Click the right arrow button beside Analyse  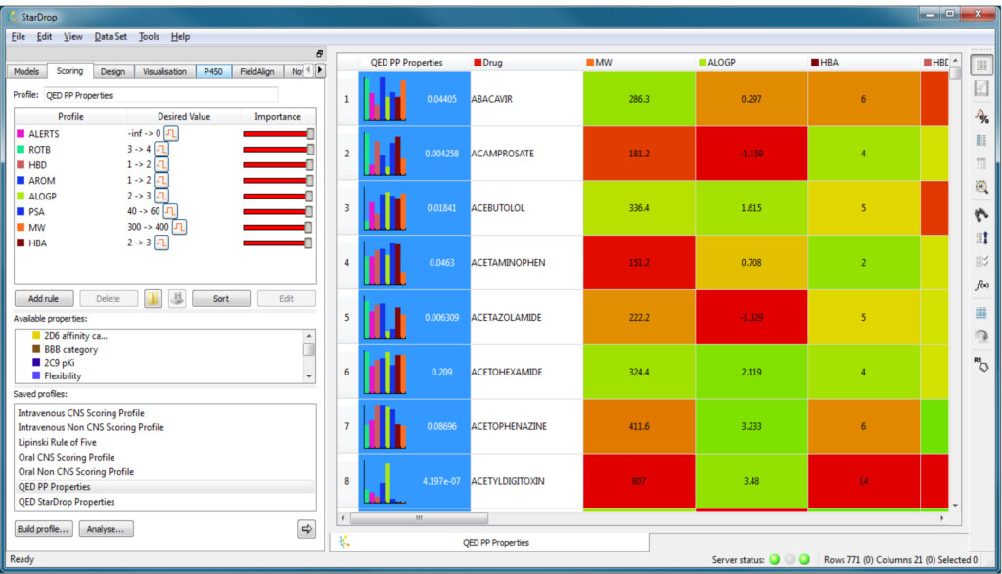click(306, 529)
